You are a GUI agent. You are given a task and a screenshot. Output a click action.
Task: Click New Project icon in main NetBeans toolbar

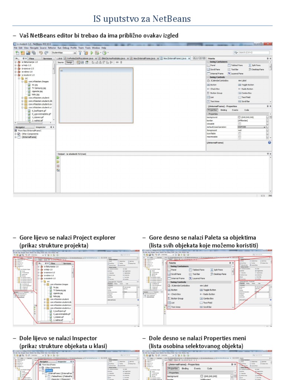23,53
